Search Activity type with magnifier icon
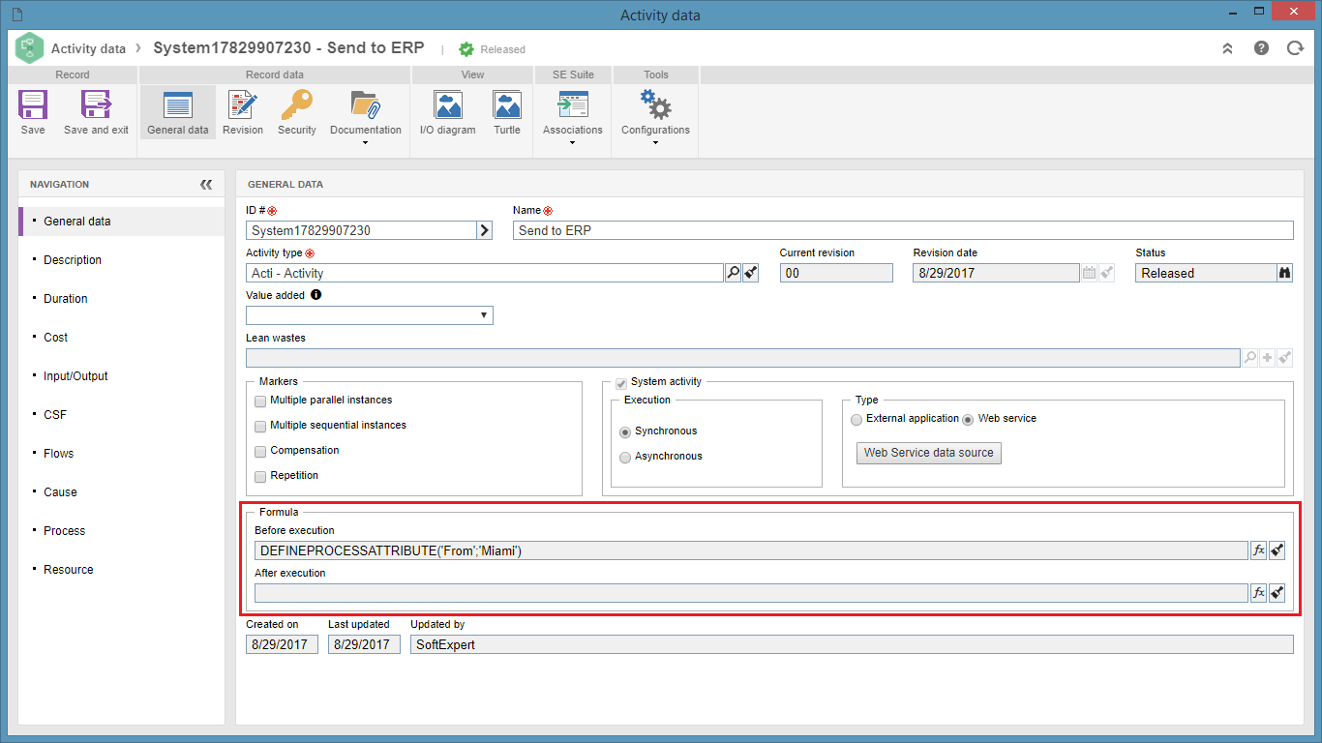The image size is (1322, 743). pos(733,273)
